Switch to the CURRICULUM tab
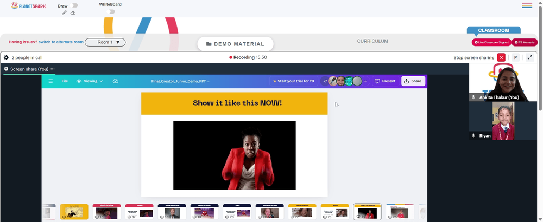 click(372, 41)
